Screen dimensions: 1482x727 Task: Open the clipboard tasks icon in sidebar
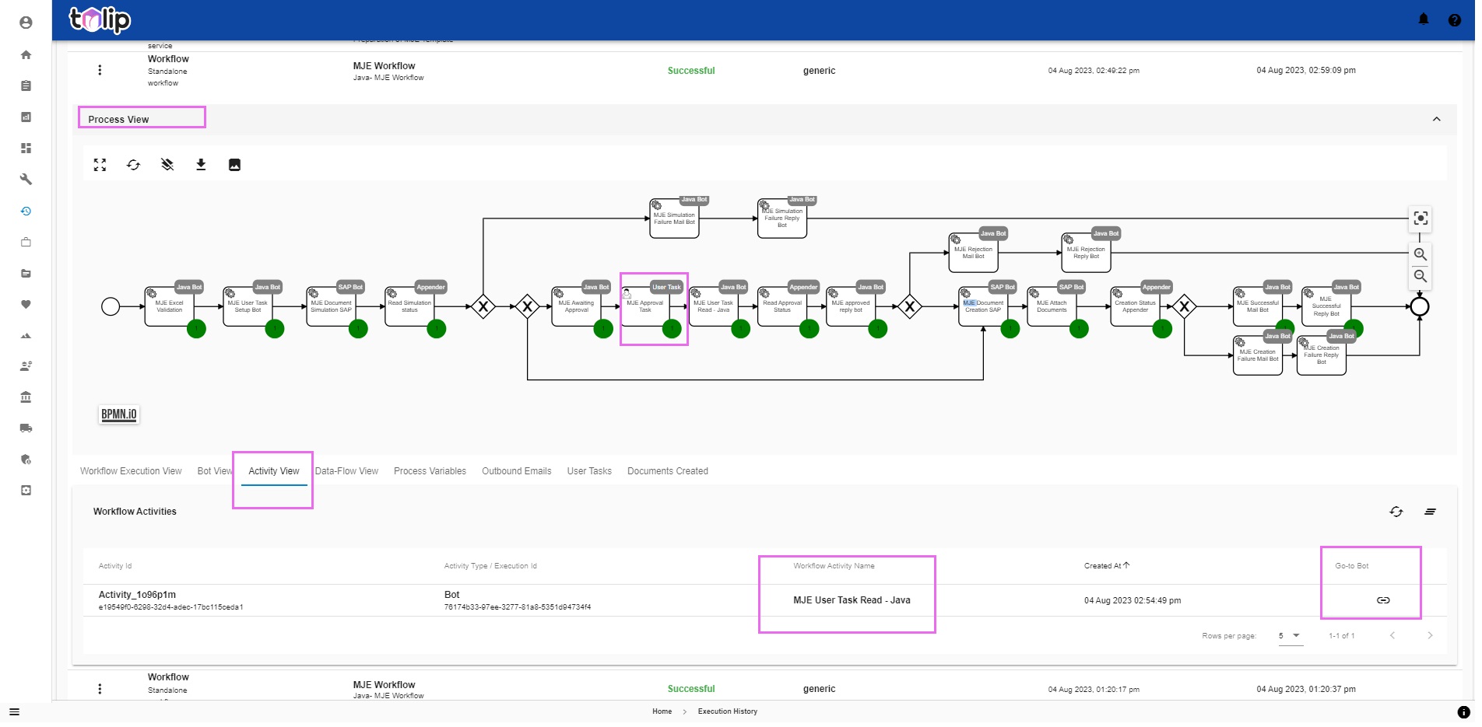coord(26,86)
